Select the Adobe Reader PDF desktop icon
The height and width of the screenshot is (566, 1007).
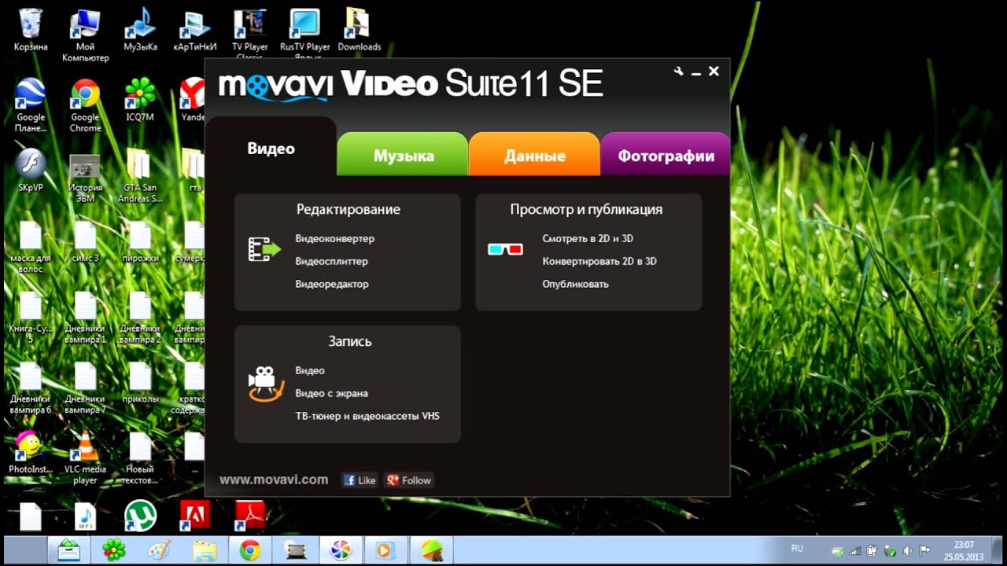coord(250,516)
